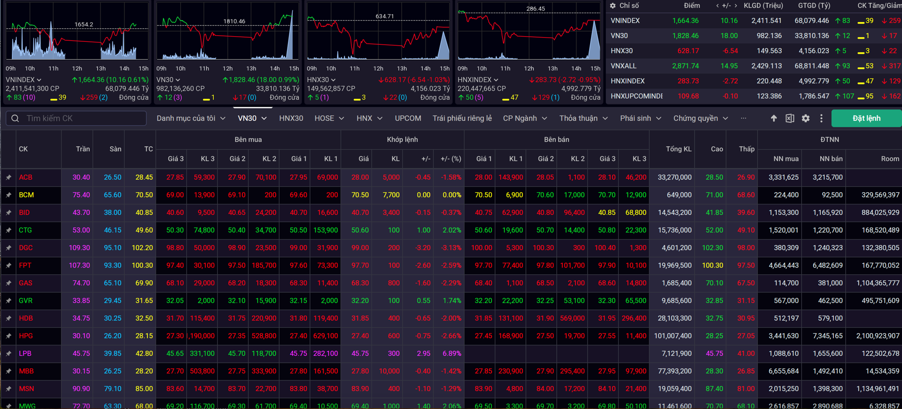The height and width of the screenshot is (409, 902).
Task: Open CTG stock symbol
Action: (x=25, y=230)
